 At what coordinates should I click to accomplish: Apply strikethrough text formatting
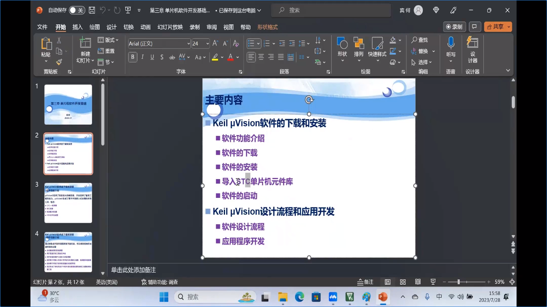pyautogui.click(x=172, y=57)
